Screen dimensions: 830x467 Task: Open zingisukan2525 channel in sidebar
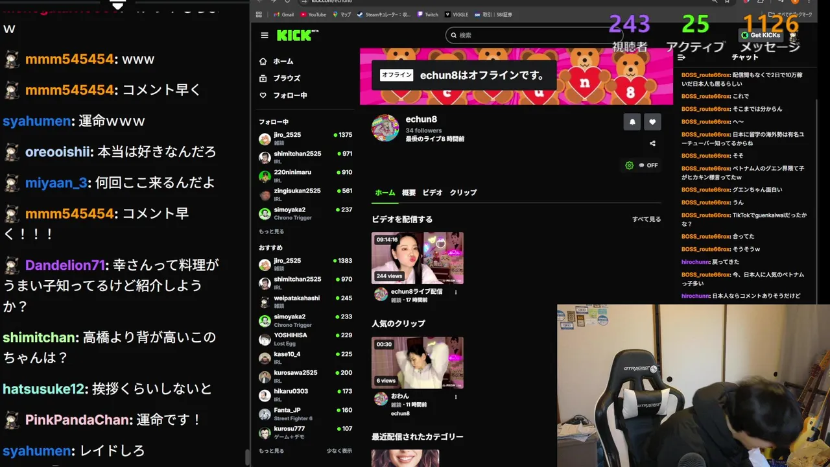(305, 195)
